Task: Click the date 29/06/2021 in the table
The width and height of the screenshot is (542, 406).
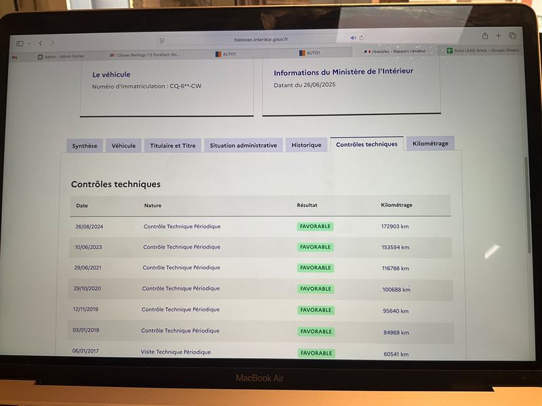Action: [88, 267]
